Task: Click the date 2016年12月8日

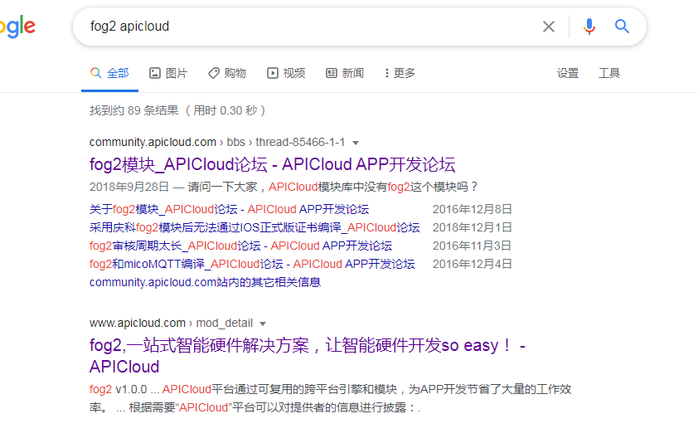Action: 473,209
